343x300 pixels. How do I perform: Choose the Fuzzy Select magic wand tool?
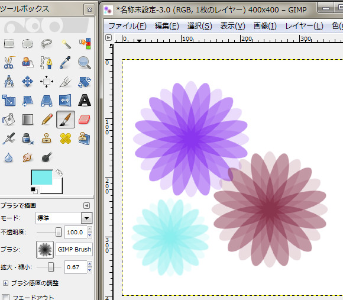point(66,44)
